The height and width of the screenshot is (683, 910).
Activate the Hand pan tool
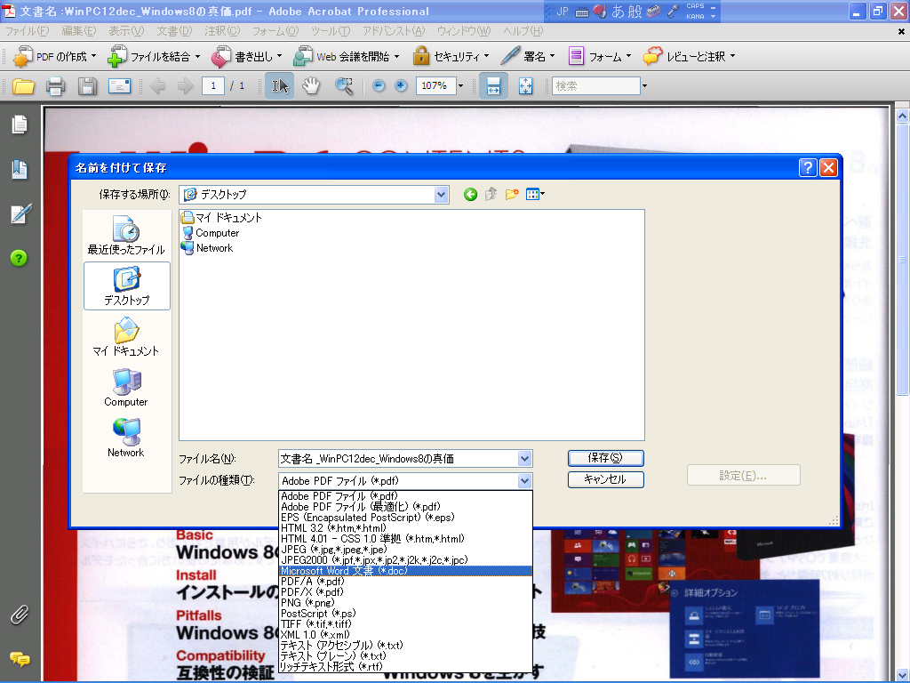tap(311, 86)
